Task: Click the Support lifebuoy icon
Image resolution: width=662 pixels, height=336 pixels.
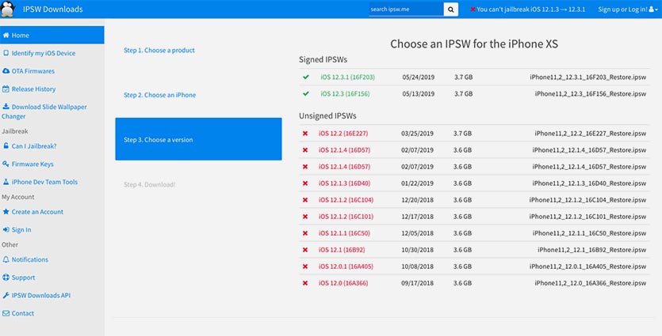Action: coord(6,277)
